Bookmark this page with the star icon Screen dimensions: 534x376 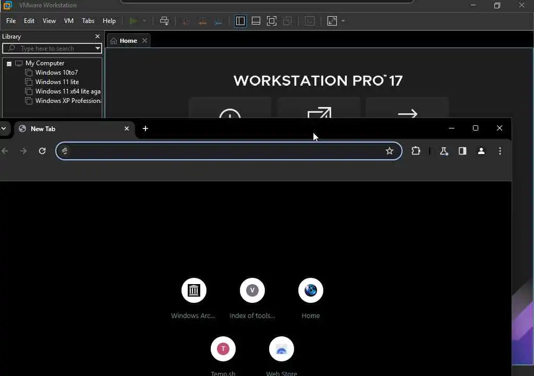tap(390, 151)
